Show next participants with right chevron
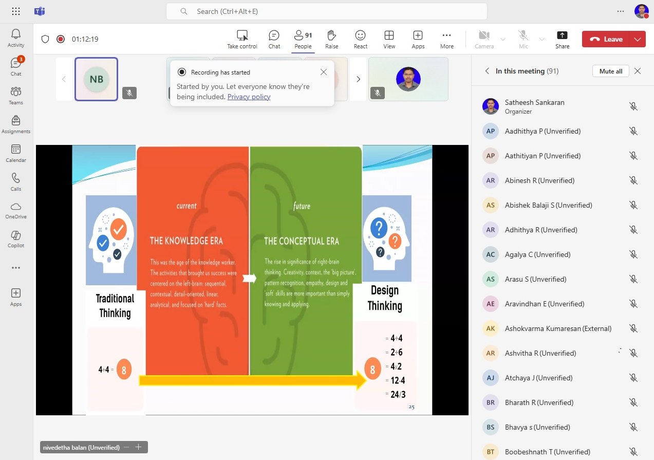 358,79
